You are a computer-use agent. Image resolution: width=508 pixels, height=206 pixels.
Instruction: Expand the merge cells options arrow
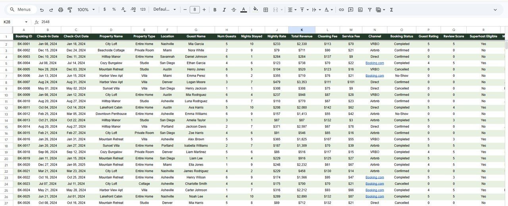click(282, 10)
